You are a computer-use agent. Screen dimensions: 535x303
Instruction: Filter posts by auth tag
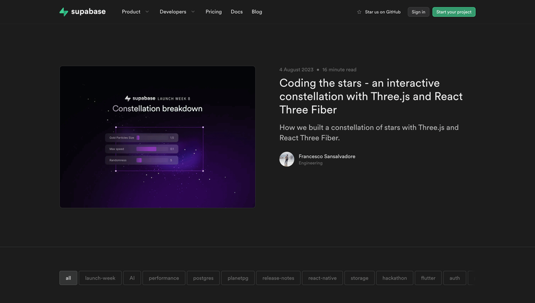pos(455,278)
